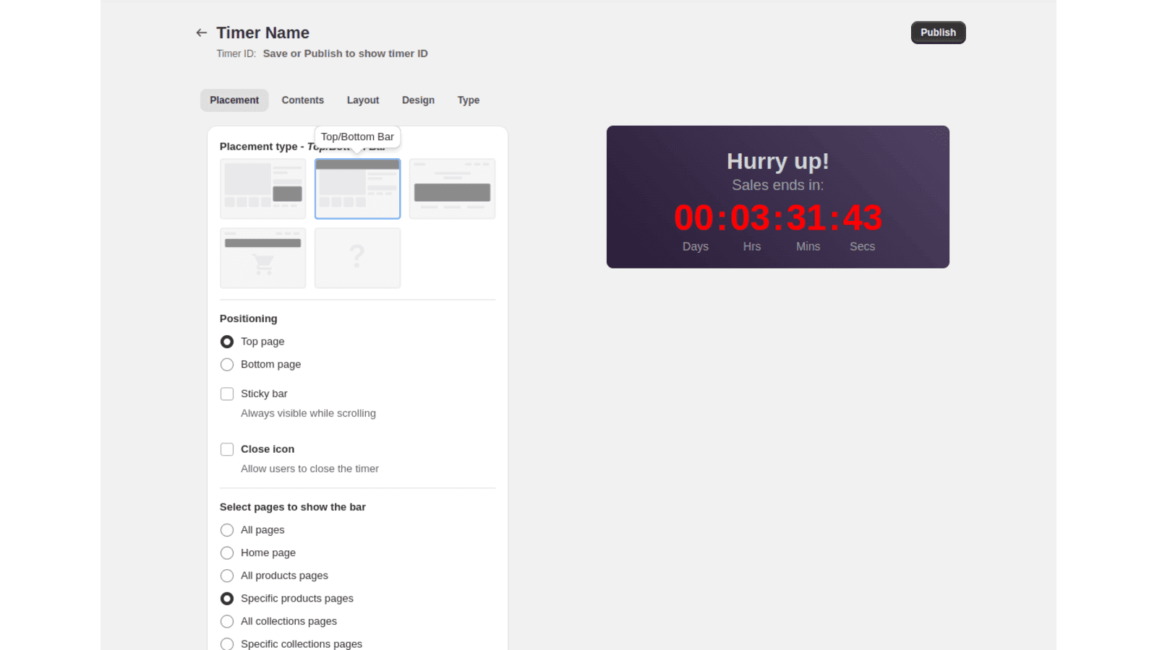Enable the Sticky bar option
1157x650 pixels.
(227, 394)
